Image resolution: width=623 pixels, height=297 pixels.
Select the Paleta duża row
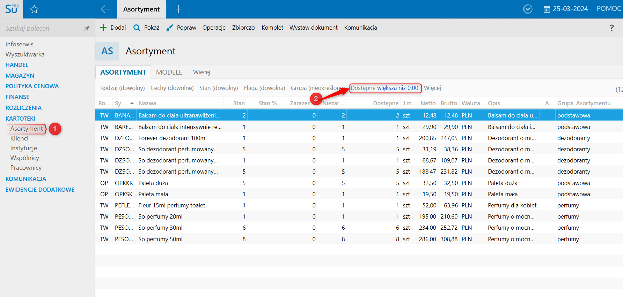[153, 183]
